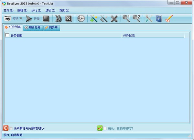Click the 按F1, 启动帮助 status bar text

13,135
